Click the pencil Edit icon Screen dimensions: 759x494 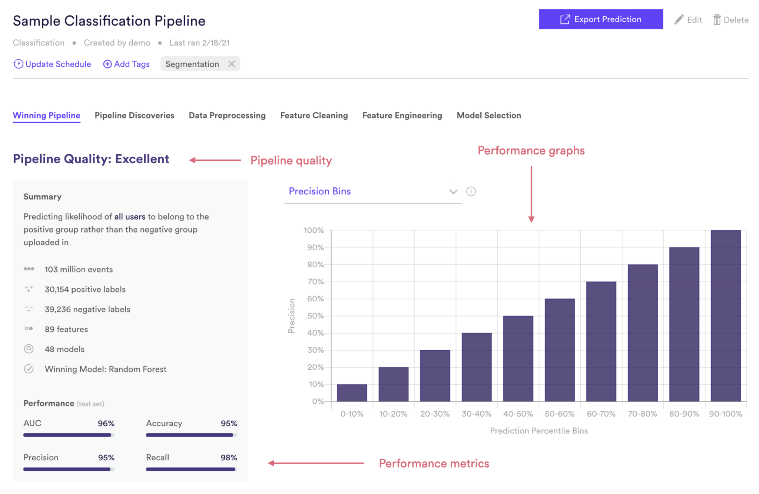(x=679, y=20)
